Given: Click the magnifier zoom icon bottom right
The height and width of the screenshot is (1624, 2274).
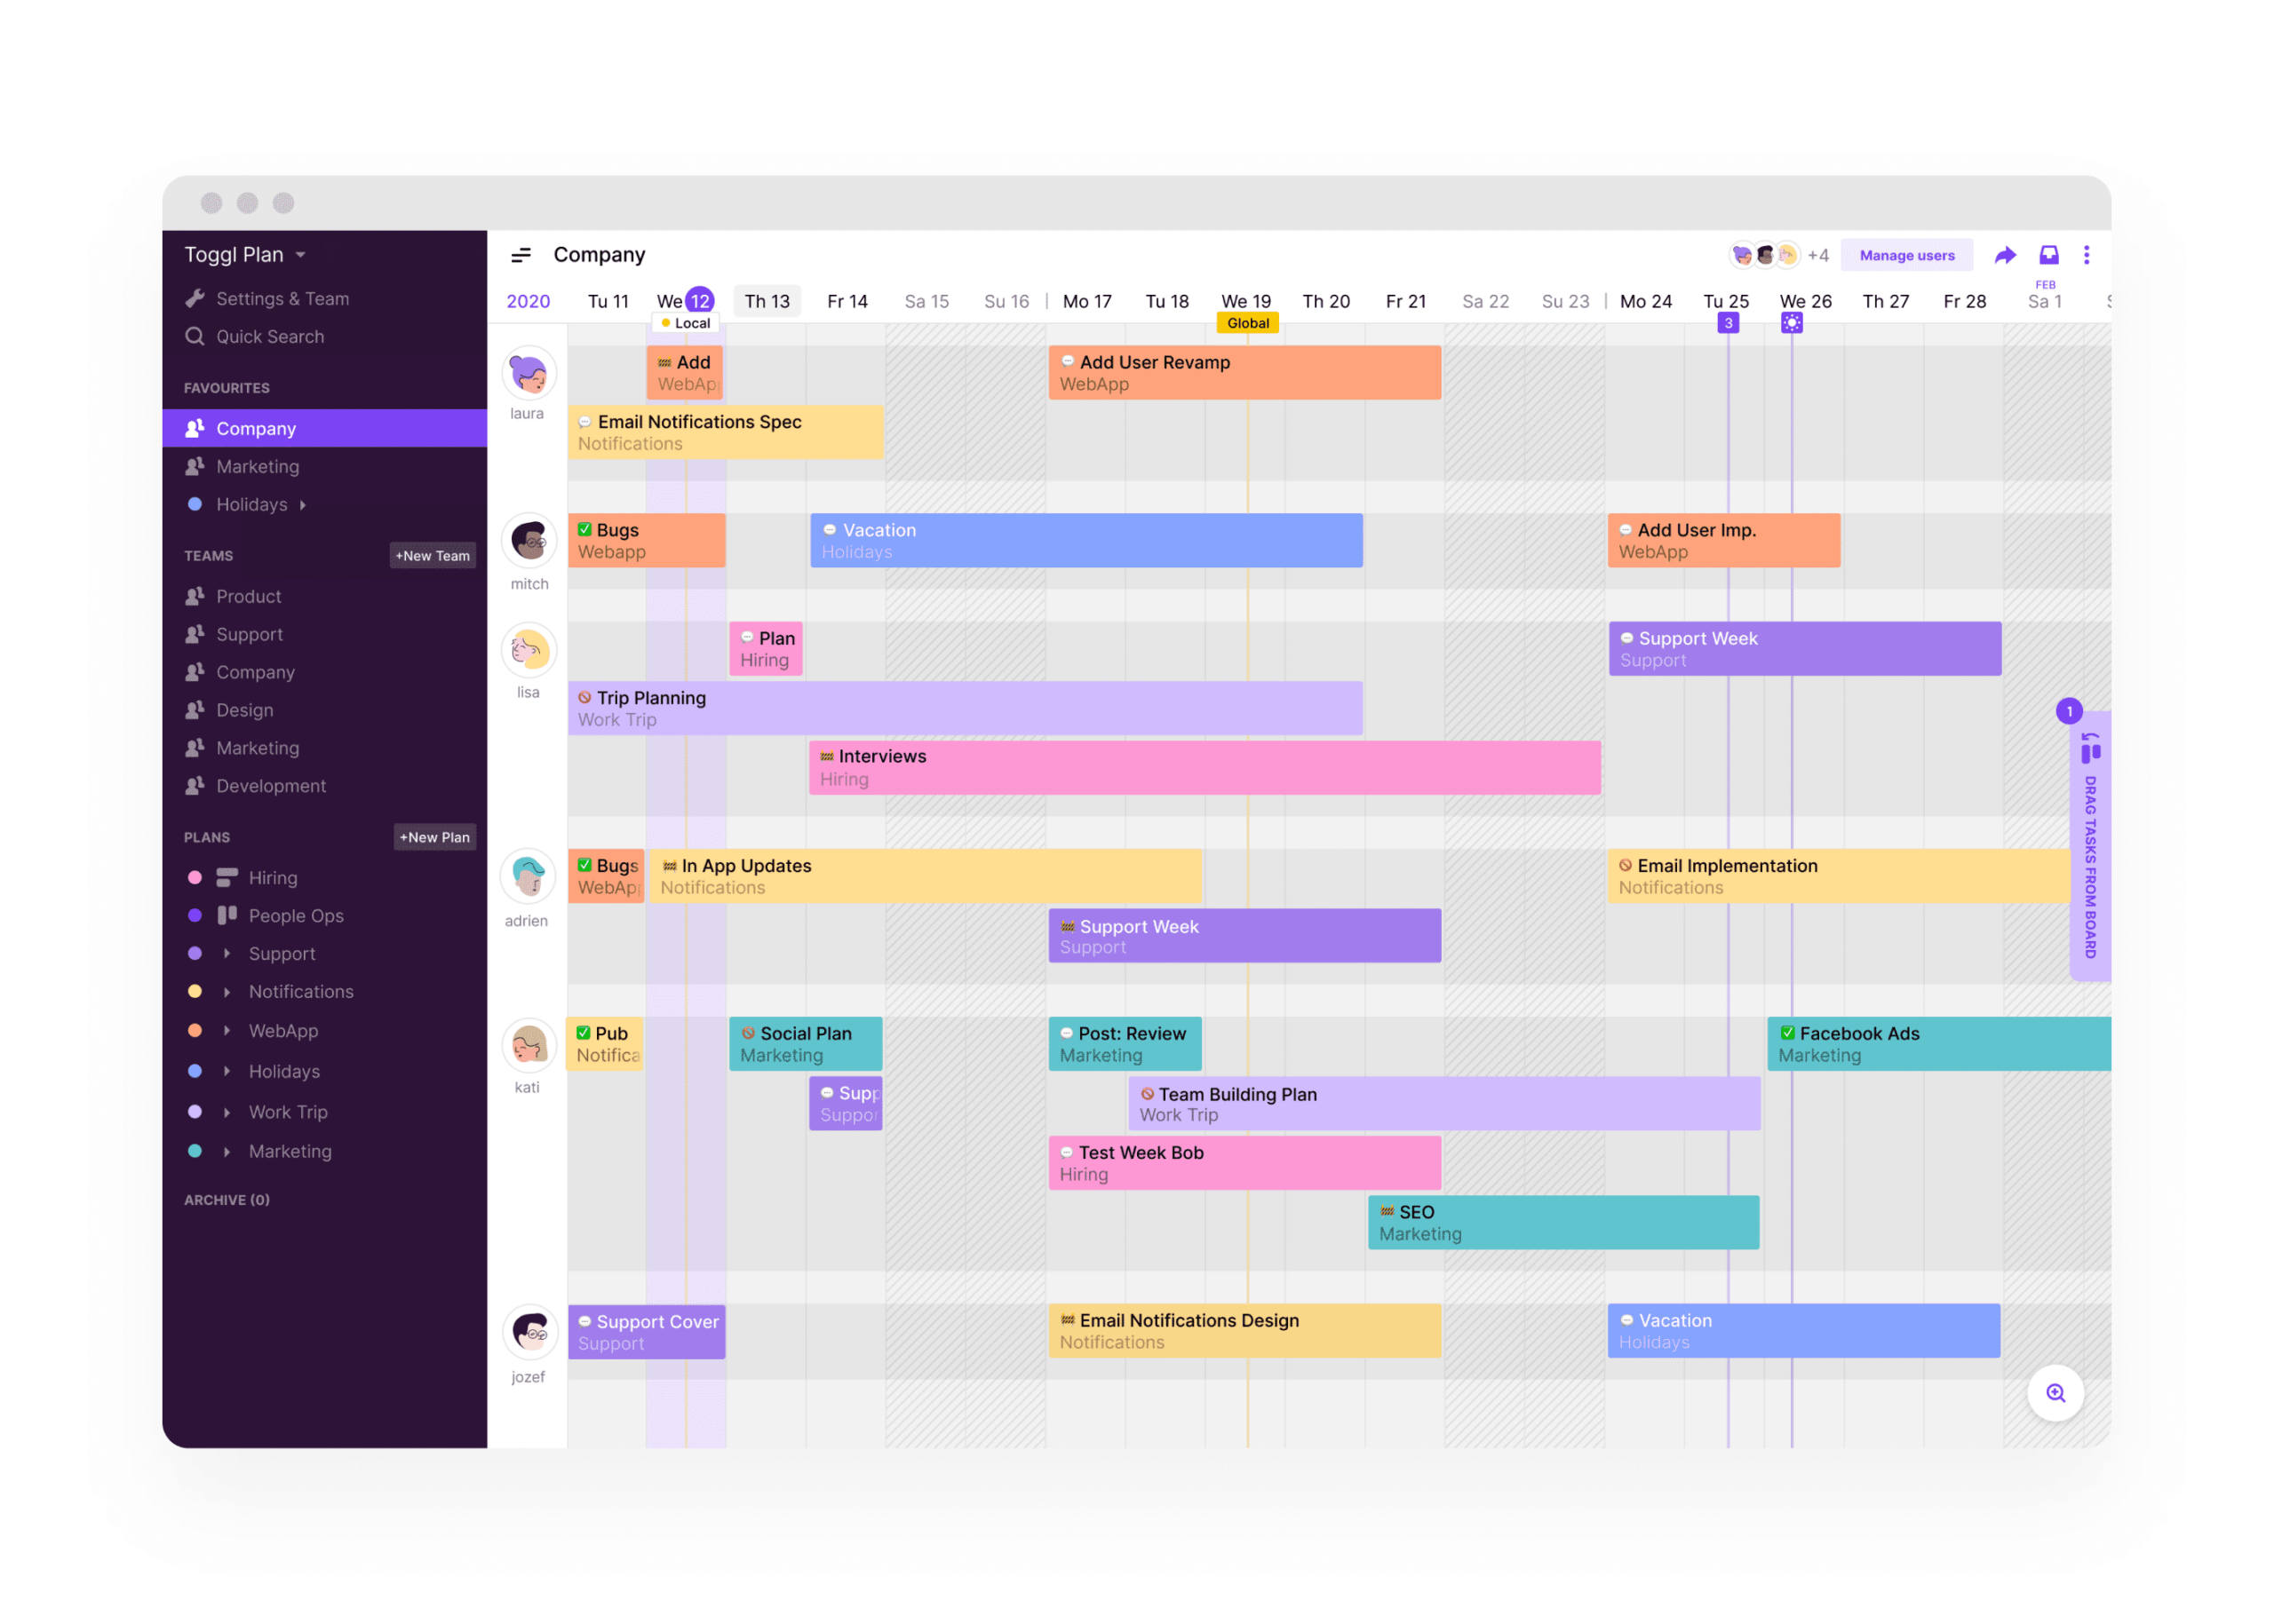Looking at the screenshot, I should (x=2055, y=1392).
